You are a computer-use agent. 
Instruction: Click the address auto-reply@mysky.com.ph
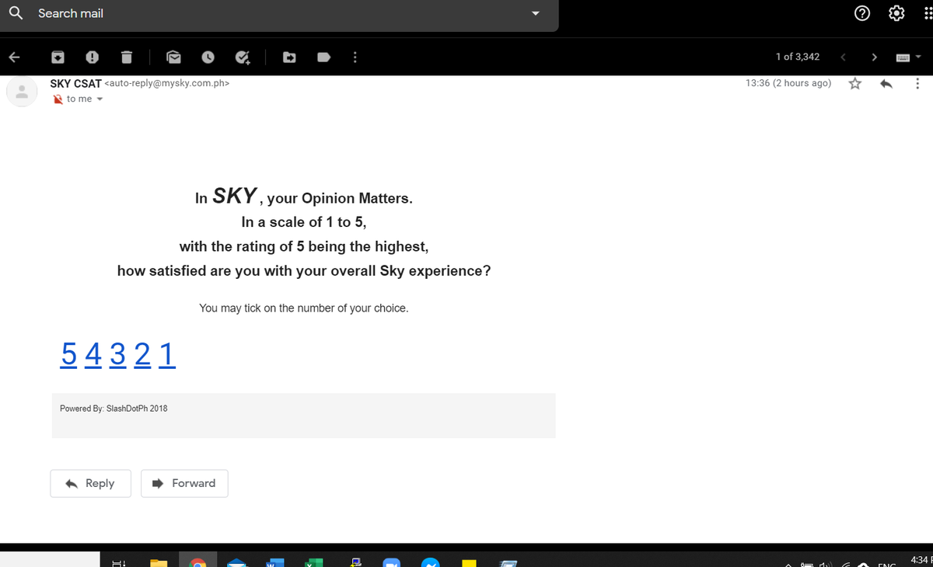[166, 83]
